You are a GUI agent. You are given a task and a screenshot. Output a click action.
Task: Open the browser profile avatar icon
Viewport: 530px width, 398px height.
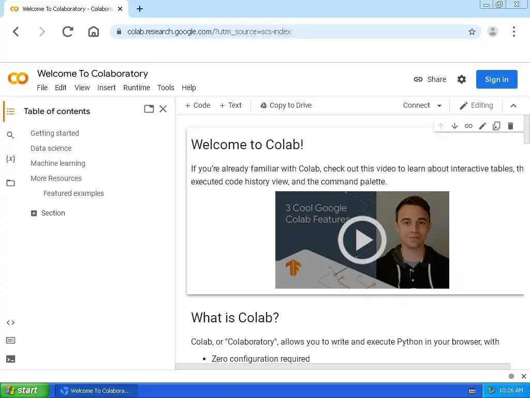click(x=493, y=32)
